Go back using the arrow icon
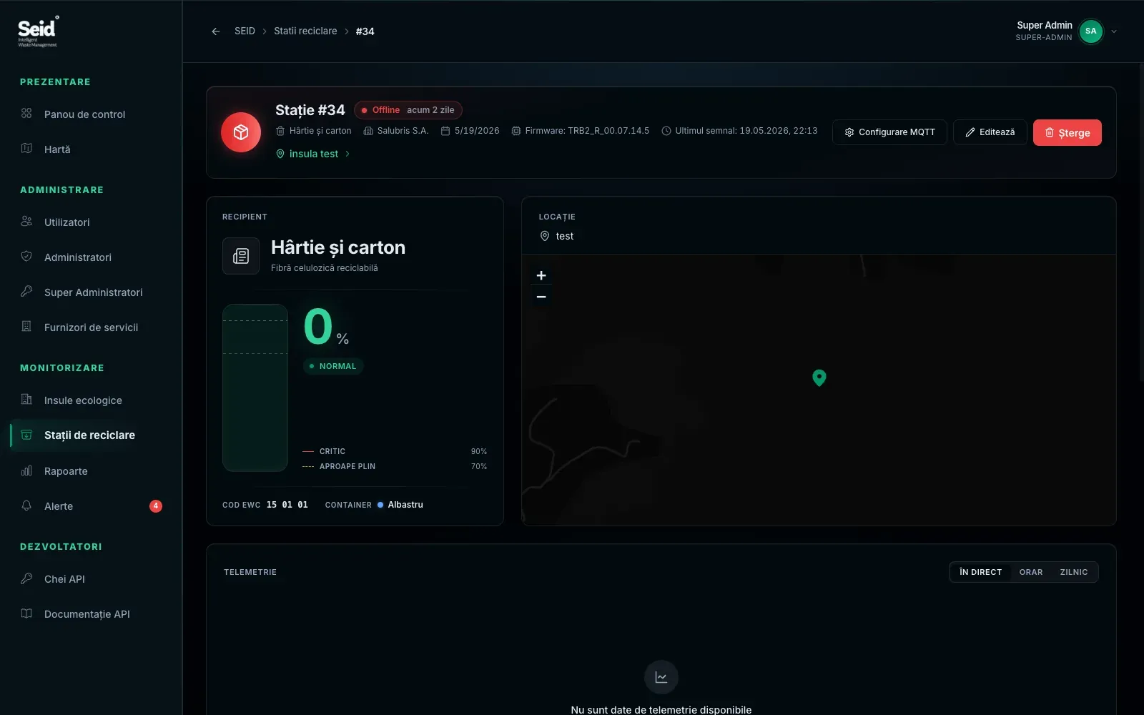 [x=215, y=31]
